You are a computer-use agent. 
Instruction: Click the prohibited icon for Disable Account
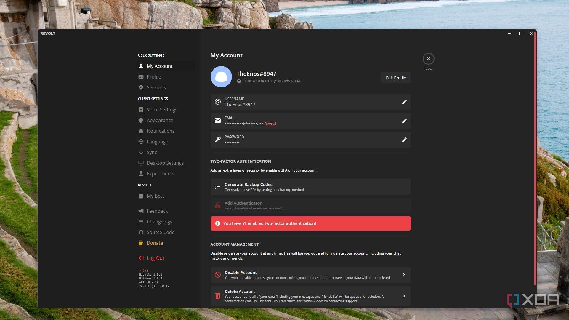point(217,275)
